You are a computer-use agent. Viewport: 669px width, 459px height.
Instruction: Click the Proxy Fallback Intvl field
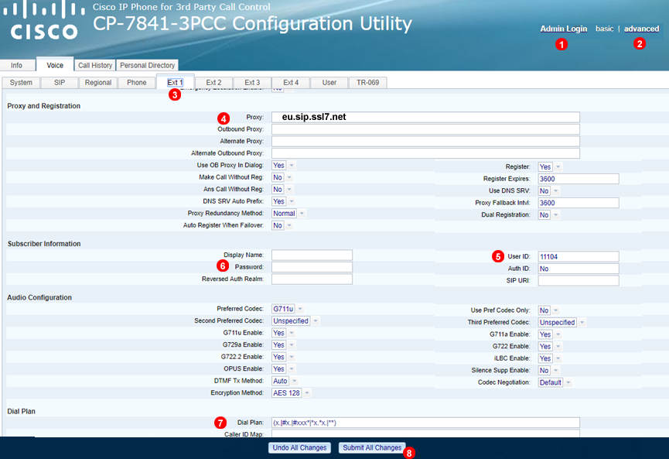click(x=578, y=203)
